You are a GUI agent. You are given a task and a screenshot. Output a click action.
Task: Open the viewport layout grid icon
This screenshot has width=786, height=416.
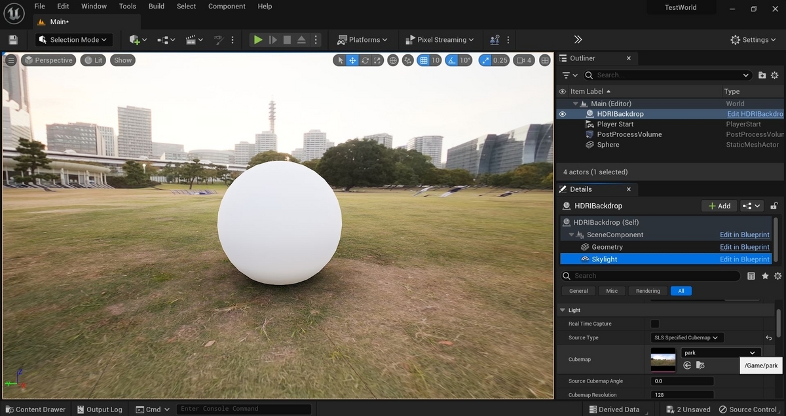point(545,60)
